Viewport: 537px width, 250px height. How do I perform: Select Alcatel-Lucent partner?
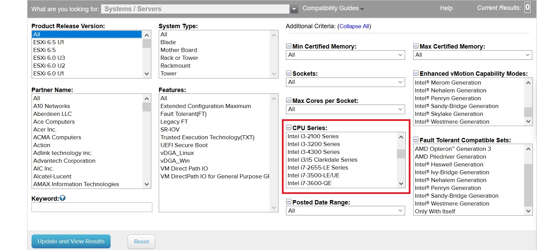point(87,176)
